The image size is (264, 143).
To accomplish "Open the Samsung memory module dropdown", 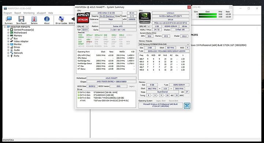I will click(x=164, y=44).
